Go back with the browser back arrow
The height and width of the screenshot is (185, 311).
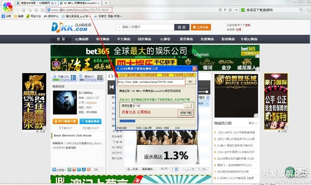tap(17, 10)
